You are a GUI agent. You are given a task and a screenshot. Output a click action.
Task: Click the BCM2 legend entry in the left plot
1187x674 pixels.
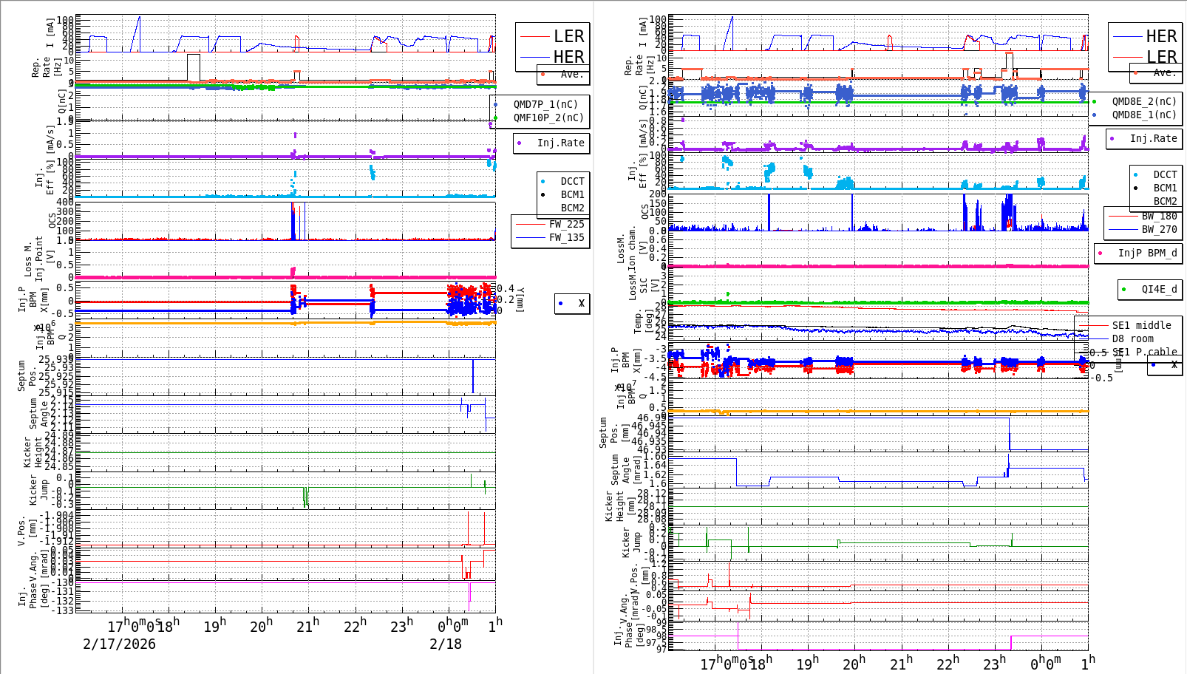pyautogui.click(x=572, y=208)
